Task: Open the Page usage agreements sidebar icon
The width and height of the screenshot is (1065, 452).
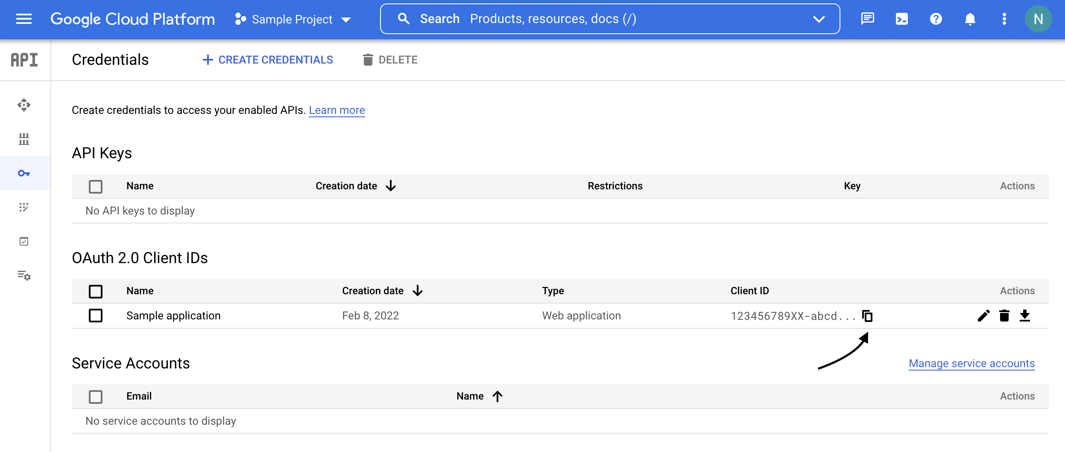Action: coord(24,275)
